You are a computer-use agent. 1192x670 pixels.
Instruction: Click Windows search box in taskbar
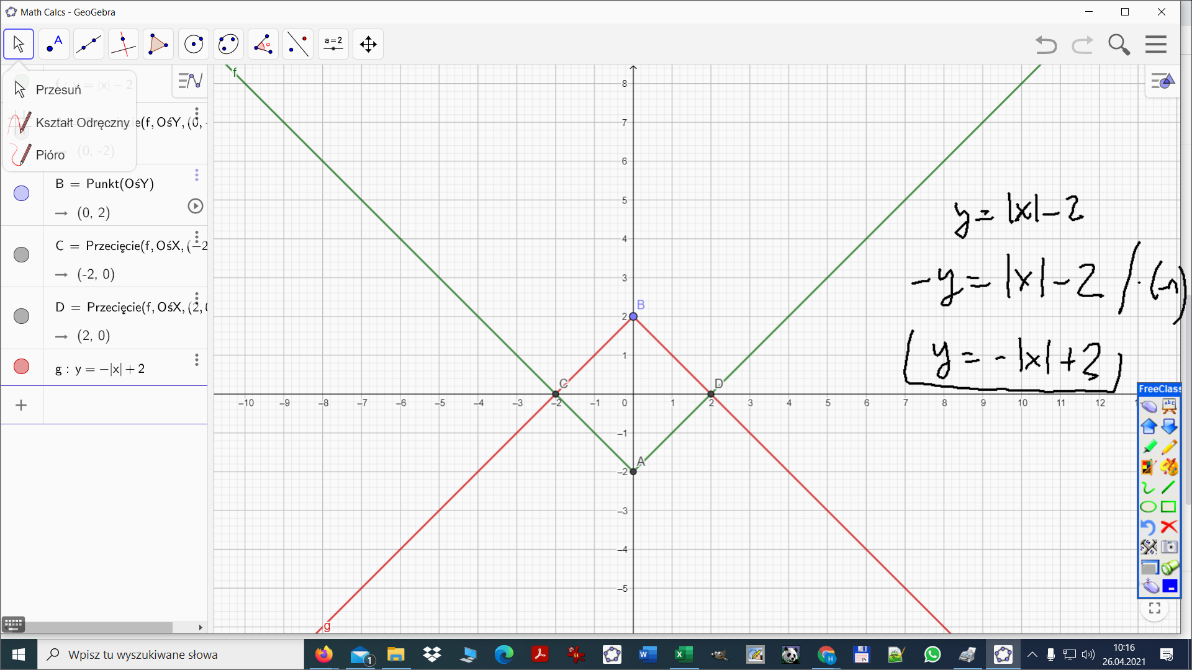point(171,654)
